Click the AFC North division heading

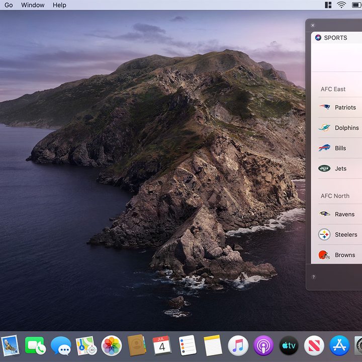335,196
